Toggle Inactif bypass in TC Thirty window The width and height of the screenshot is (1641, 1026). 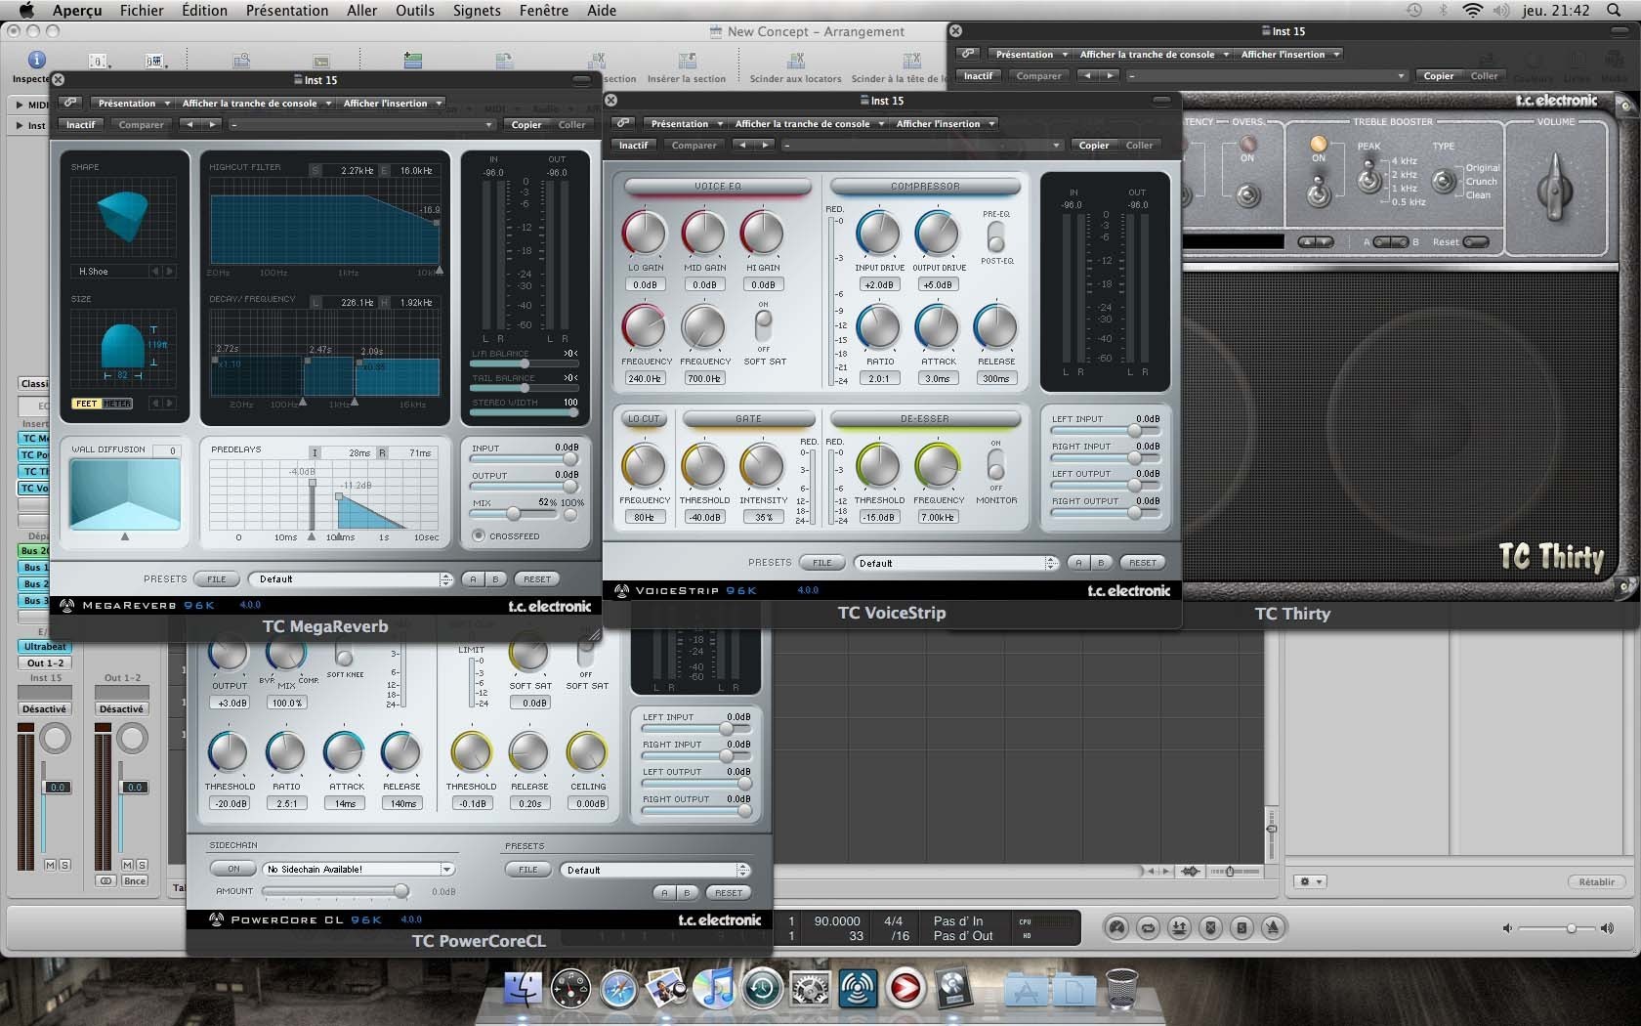point(978,75)
